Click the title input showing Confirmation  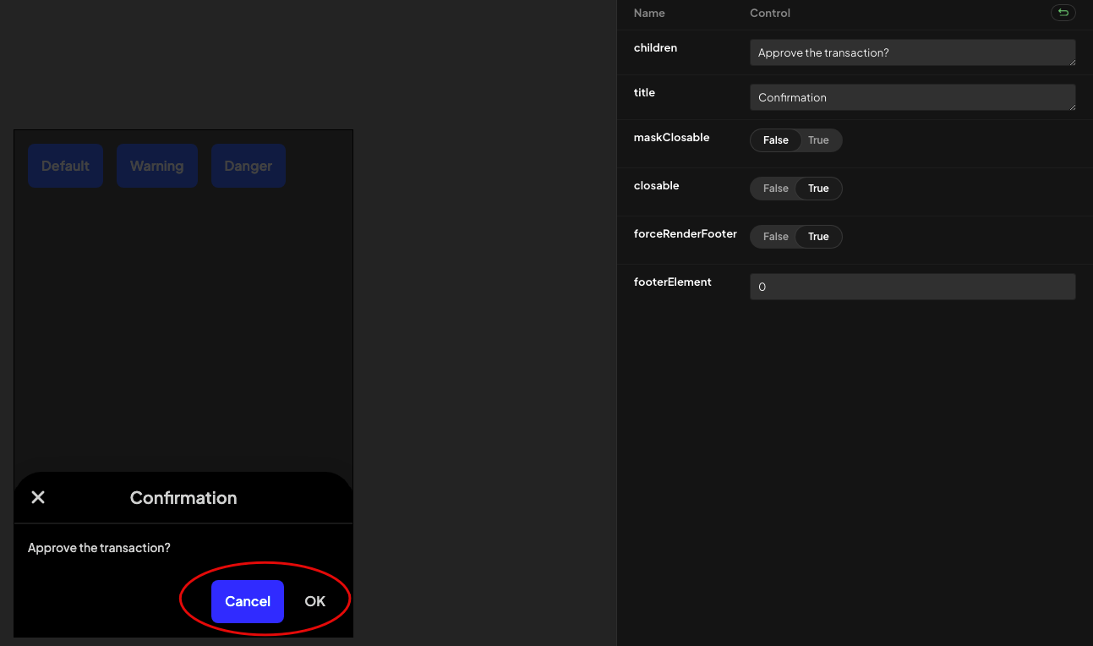[912, 97]
